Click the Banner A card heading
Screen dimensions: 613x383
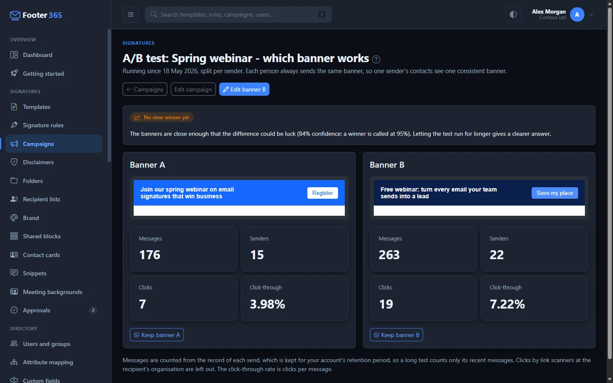[x=147, y=165]
